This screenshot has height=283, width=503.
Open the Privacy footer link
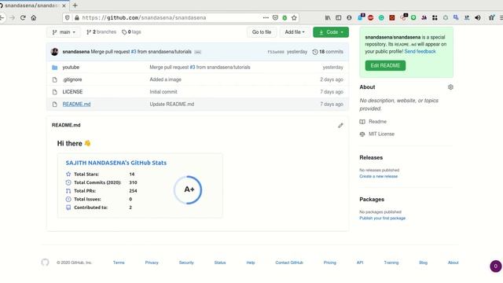[x=152, y=263]
